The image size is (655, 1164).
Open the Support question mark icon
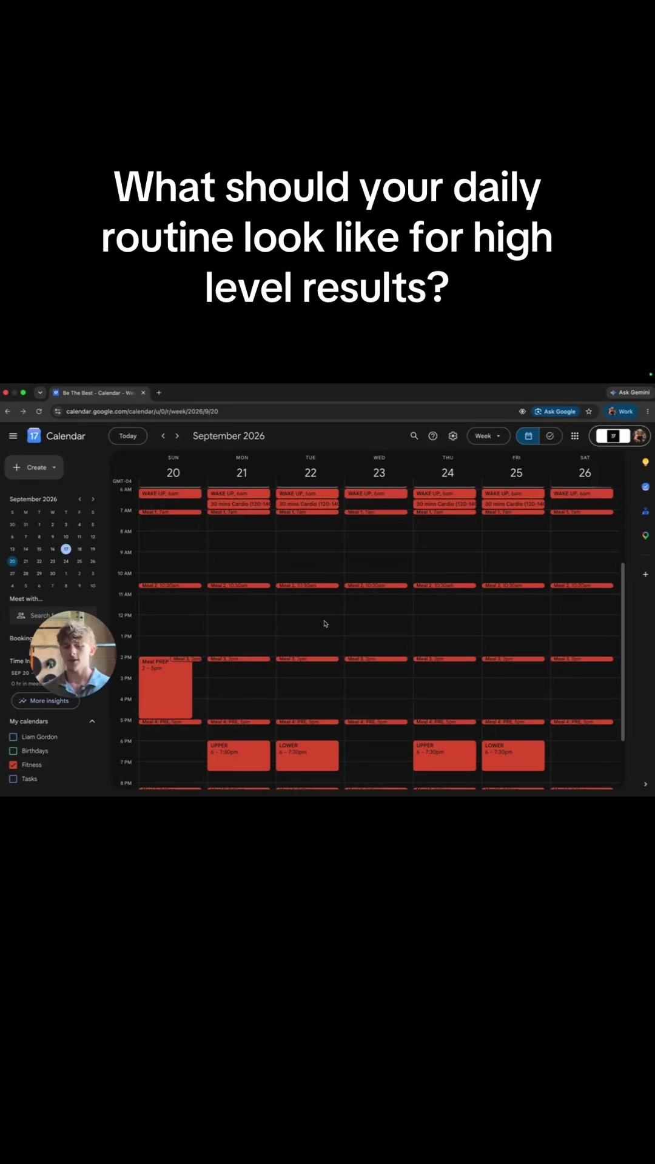pos(433,436)
